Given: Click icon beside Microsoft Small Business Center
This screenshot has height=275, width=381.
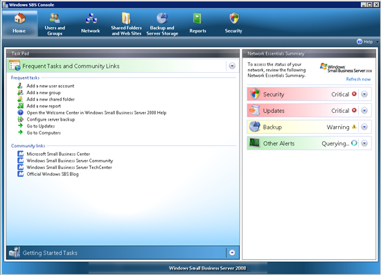Looking at the screenshot, I should coord(21,154).
